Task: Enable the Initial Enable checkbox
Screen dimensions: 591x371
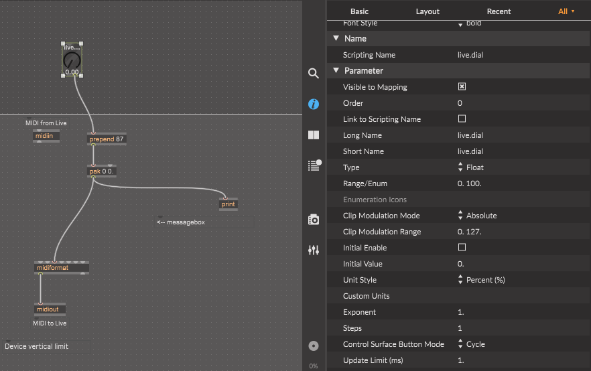Action: point(462,248)
